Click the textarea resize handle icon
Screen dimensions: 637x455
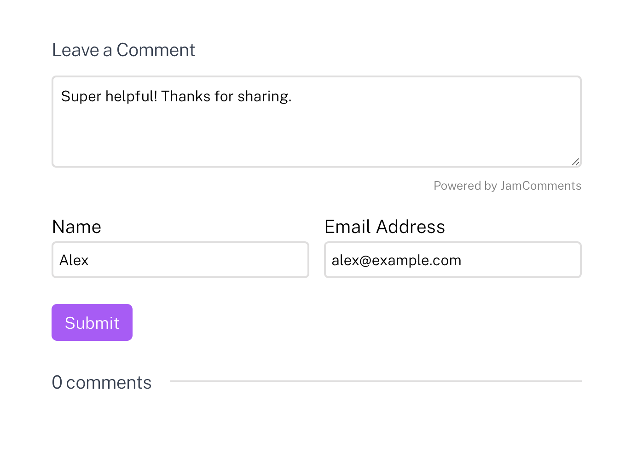(x=575, y=162)
